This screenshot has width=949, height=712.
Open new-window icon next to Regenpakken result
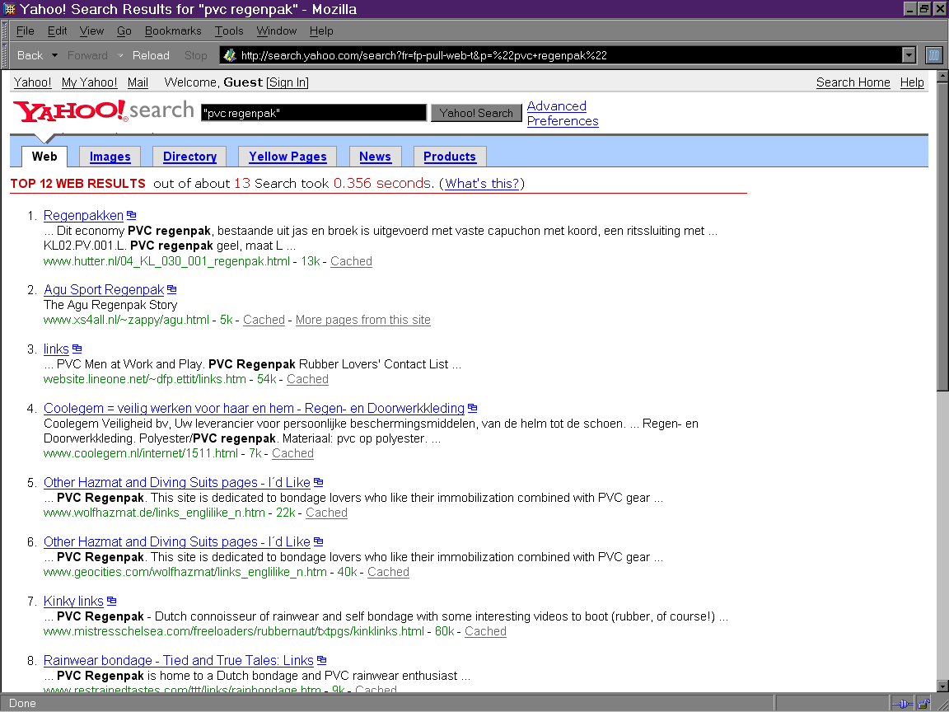click(x=131, y=216)
